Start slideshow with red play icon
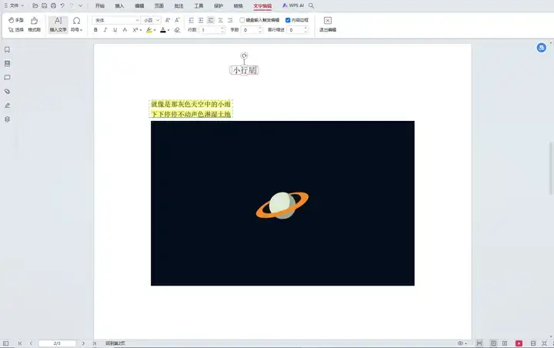Screen dimensions: 554x348 click(x=519, y=343)
